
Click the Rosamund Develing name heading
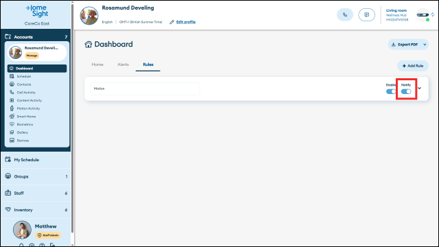[x=128, y=8]
